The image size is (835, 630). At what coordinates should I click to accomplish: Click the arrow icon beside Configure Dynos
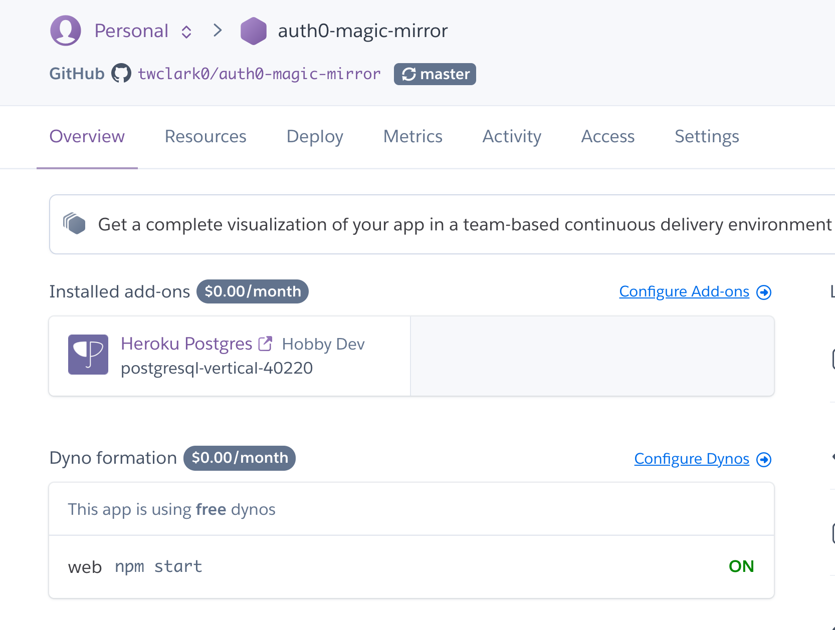point(764,459)
